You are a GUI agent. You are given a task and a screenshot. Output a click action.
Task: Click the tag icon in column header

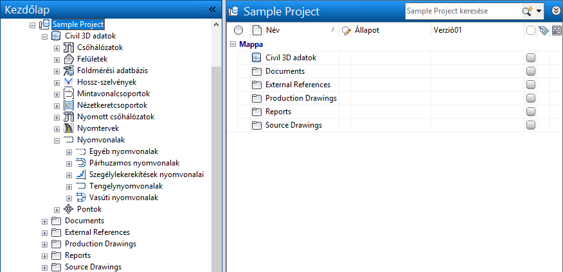click(543, 30)
